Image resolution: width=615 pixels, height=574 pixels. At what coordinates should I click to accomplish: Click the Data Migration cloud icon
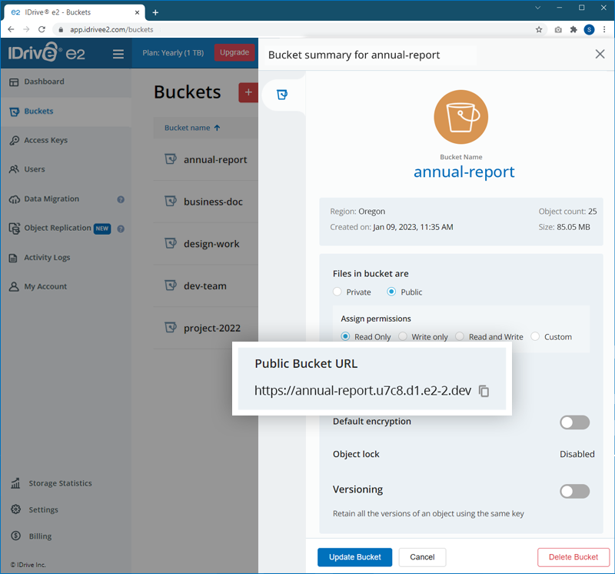[14, 199]
